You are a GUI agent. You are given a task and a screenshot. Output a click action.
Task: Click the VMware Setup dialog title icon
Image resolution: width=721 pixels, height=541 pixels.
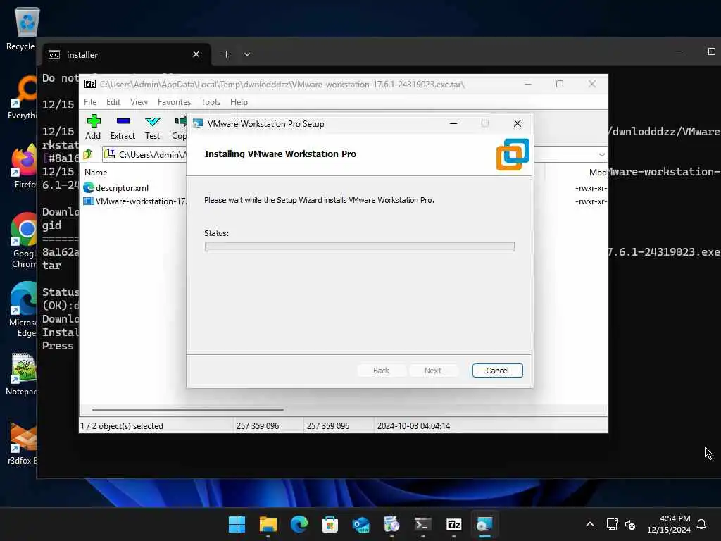[x=198, y=124]
